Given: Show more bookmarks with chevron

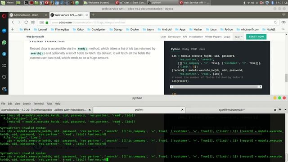Looking at the screenshot, I should [x=283, y=29].
